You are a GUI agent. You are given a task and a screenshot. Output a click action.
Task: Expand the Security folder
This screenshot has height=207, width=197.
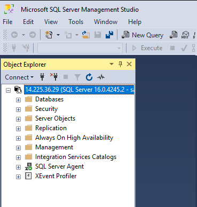(18, 109)
